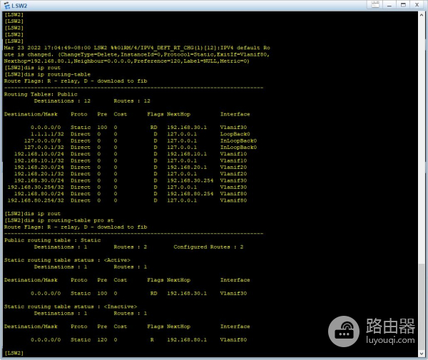Click the 1.1.1.1/32 destination entry

[49, 133]
